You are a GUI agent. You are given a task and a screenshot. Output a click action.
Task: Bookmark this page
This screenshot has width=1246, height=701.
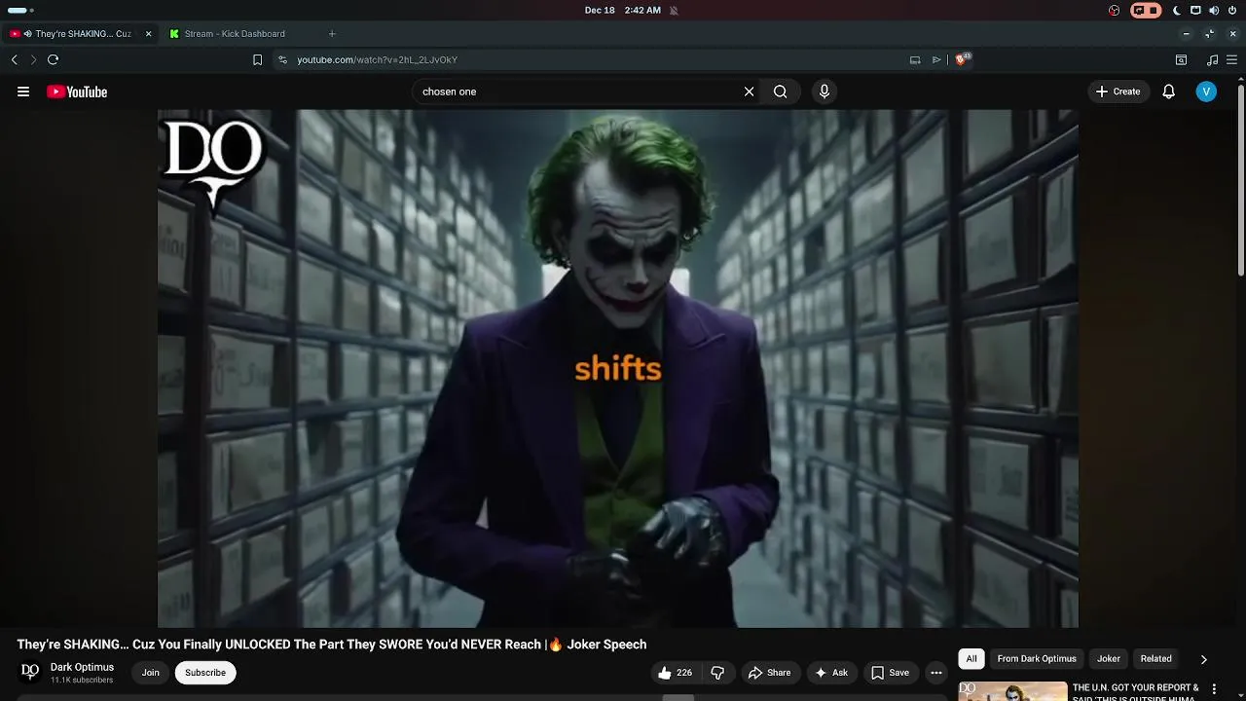coord(257,59)
